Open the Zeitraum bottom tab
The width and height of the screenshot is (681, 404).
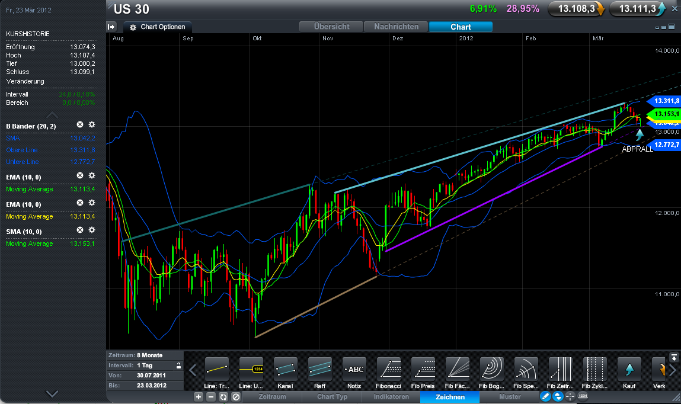pyautogui.click(x=272, y=397)
